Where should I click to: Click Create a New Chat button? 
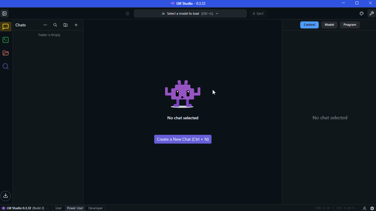pos(183,139)
